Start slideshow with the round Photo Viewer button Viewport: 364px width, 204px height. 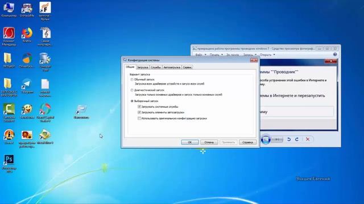[x=266, y=139]
